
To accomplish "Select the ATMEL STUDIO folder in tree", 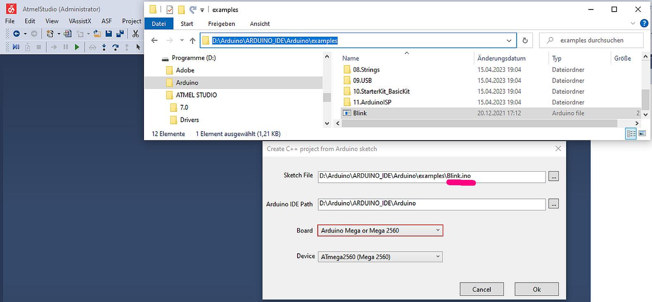I will pyautogui.click(x=196, y=95).
